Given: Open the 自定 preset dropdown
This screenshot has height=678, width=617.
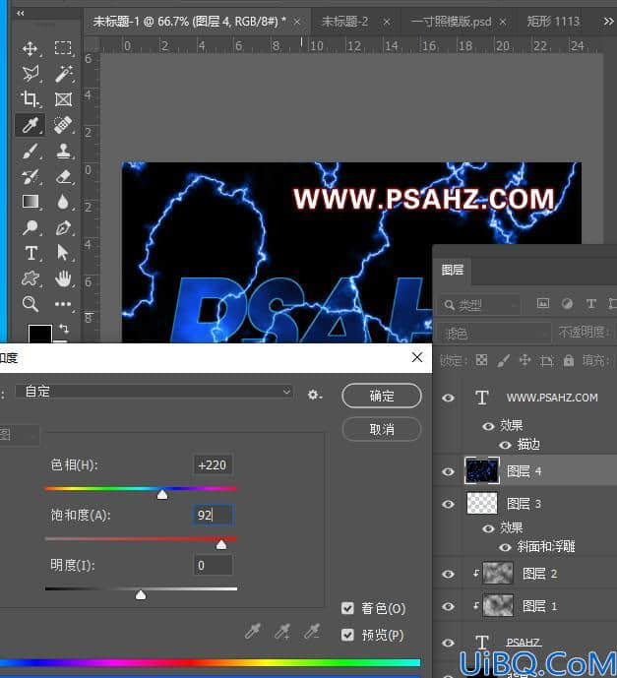Looking at the screenshot, I should (x=154, y=392).
